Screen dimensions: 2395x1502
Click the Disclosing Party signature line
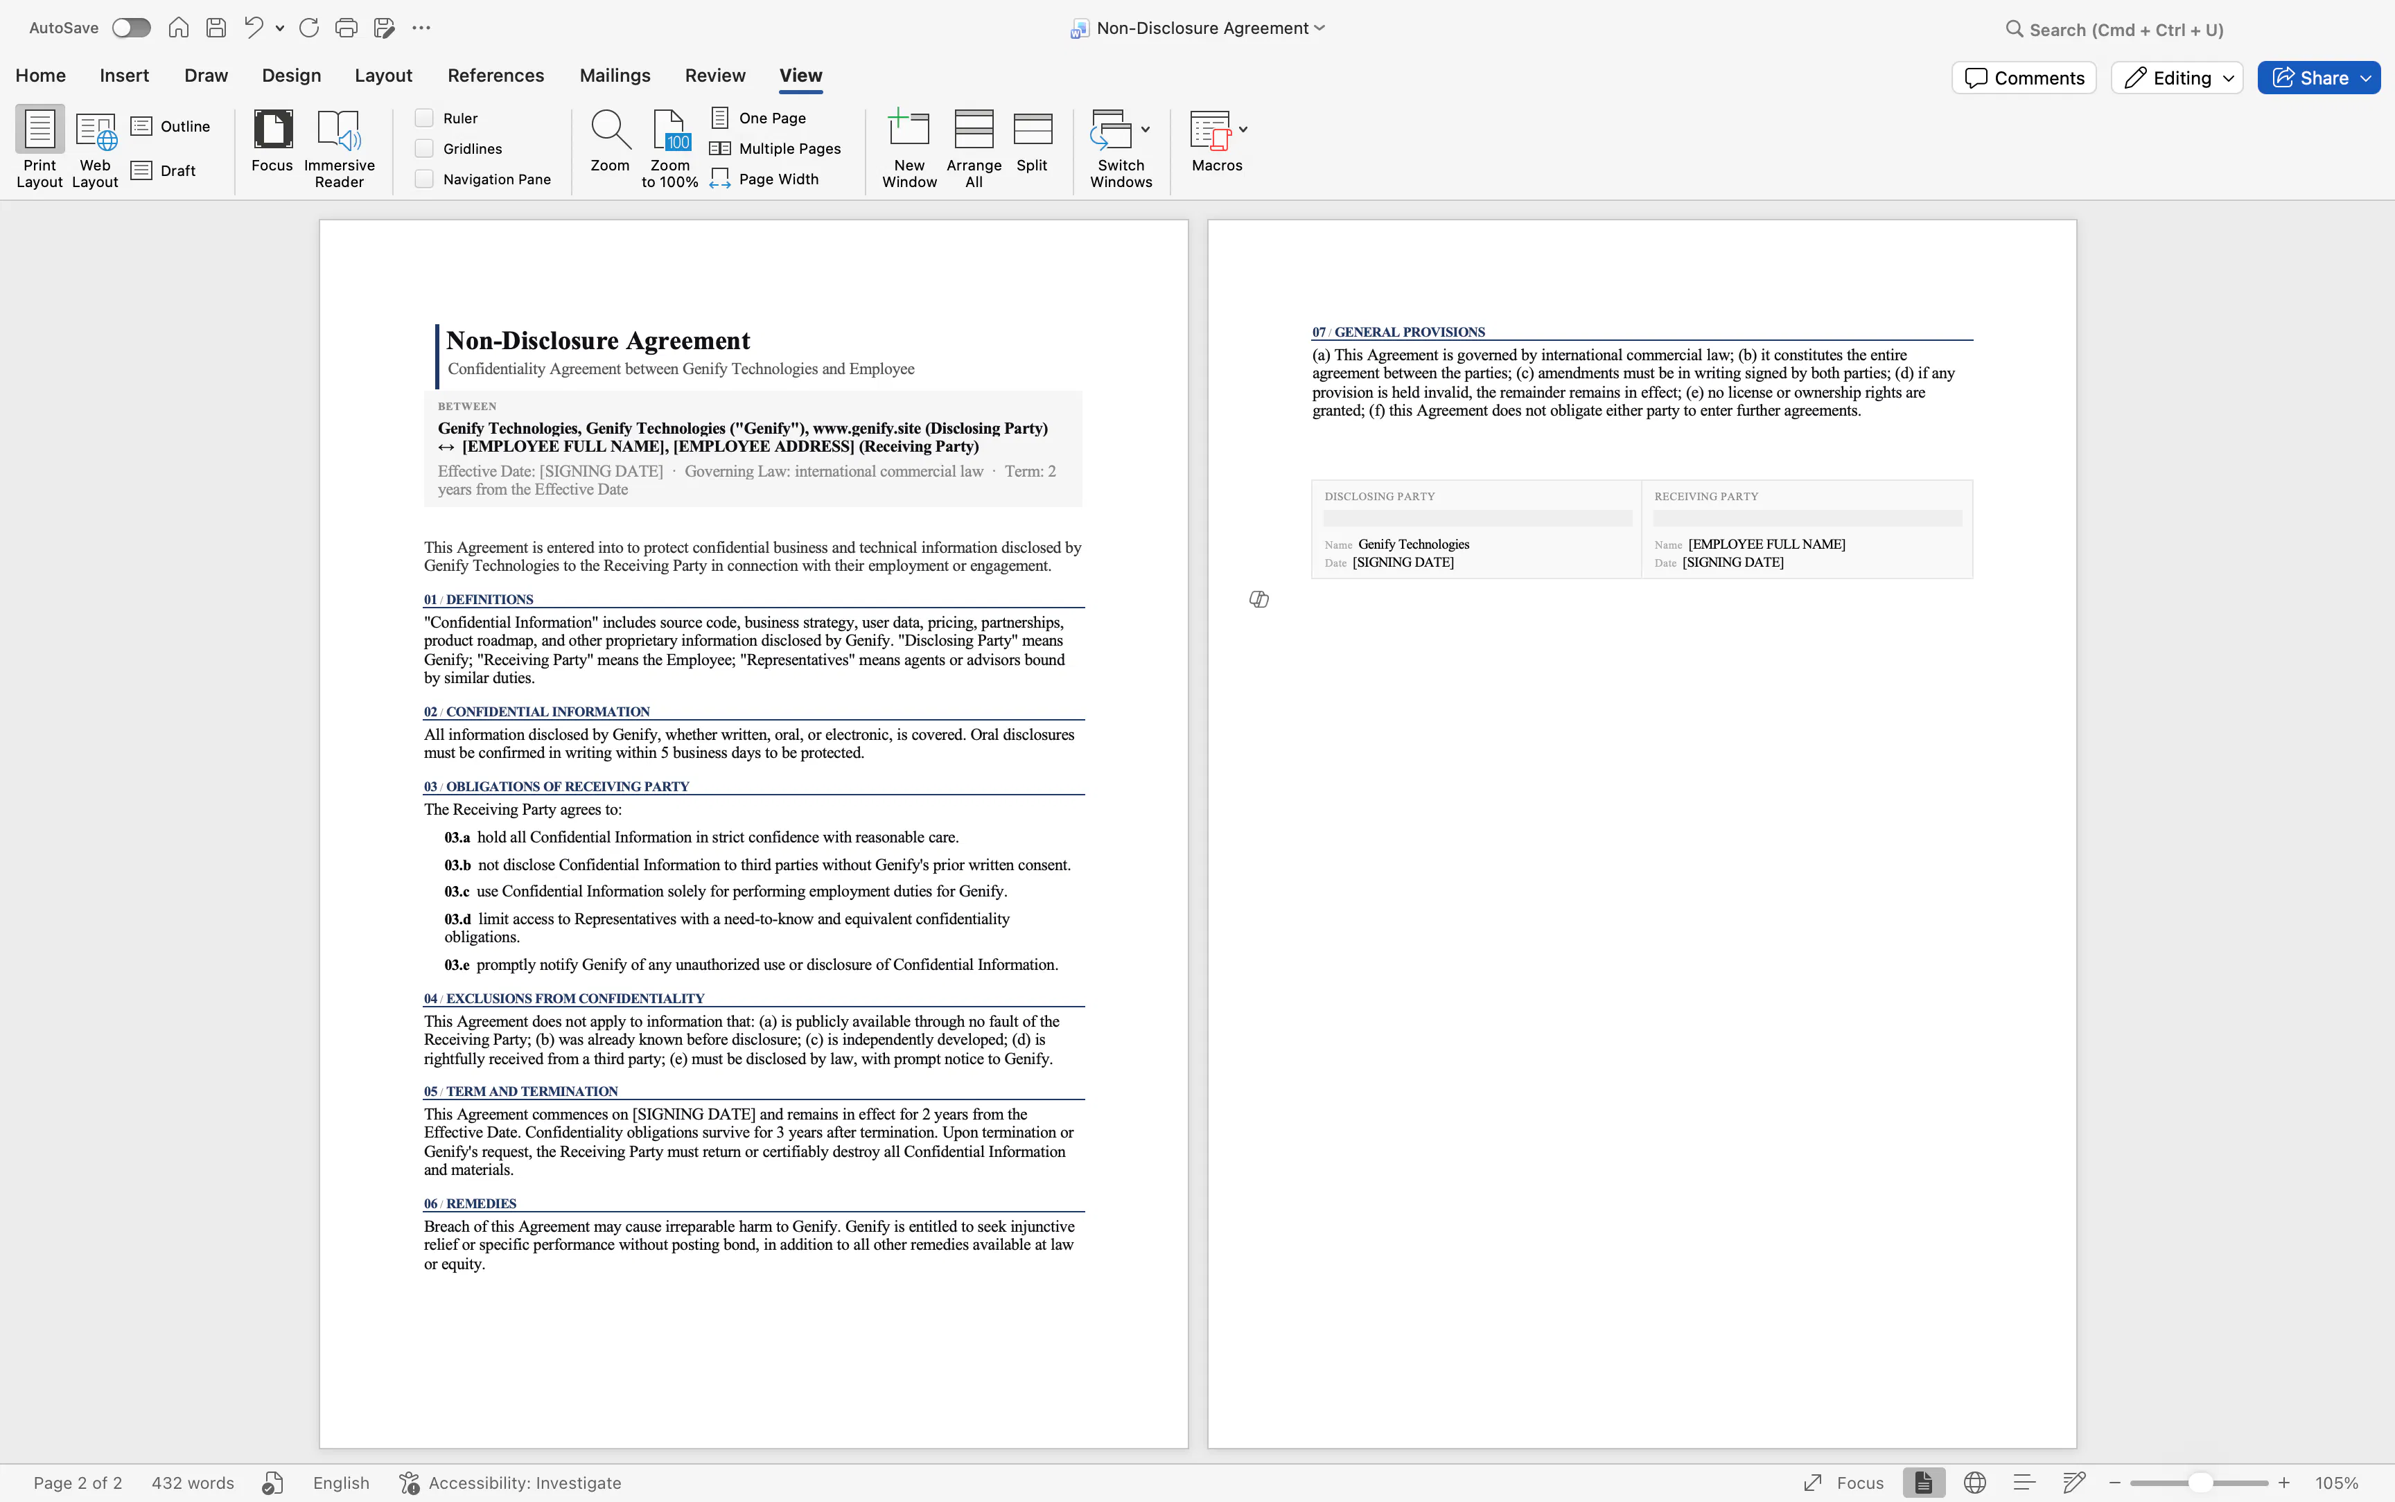[x=1477, y=518]
